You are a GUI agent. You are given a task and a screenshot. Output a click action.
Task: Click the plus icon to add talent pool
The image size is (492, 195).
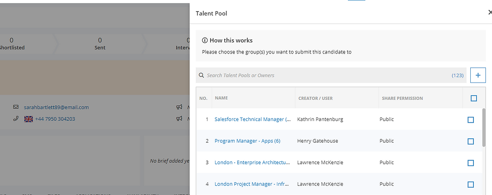pyautogui.click(x=478, y=75)
